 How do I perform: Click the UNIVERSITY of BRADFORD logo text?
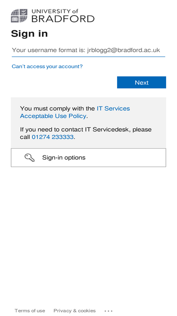(x=63, y=16)
